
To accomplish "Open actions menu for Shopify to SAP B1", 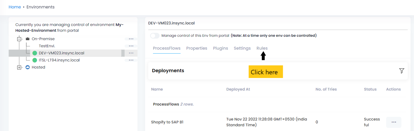I will tap(393, 122).
